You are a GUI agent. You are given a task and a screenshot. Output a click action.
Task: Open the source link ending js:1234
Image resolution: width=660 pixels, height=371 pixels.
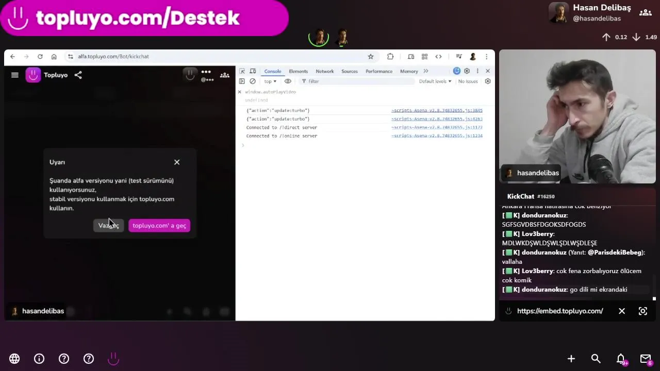pyautogui.click(x=437, y=136)
